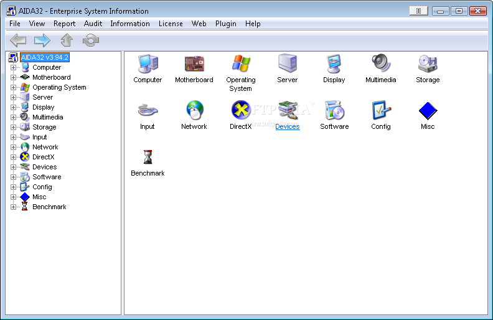Expand the Network tree node

pyautogui.click(x=13, y=147)
